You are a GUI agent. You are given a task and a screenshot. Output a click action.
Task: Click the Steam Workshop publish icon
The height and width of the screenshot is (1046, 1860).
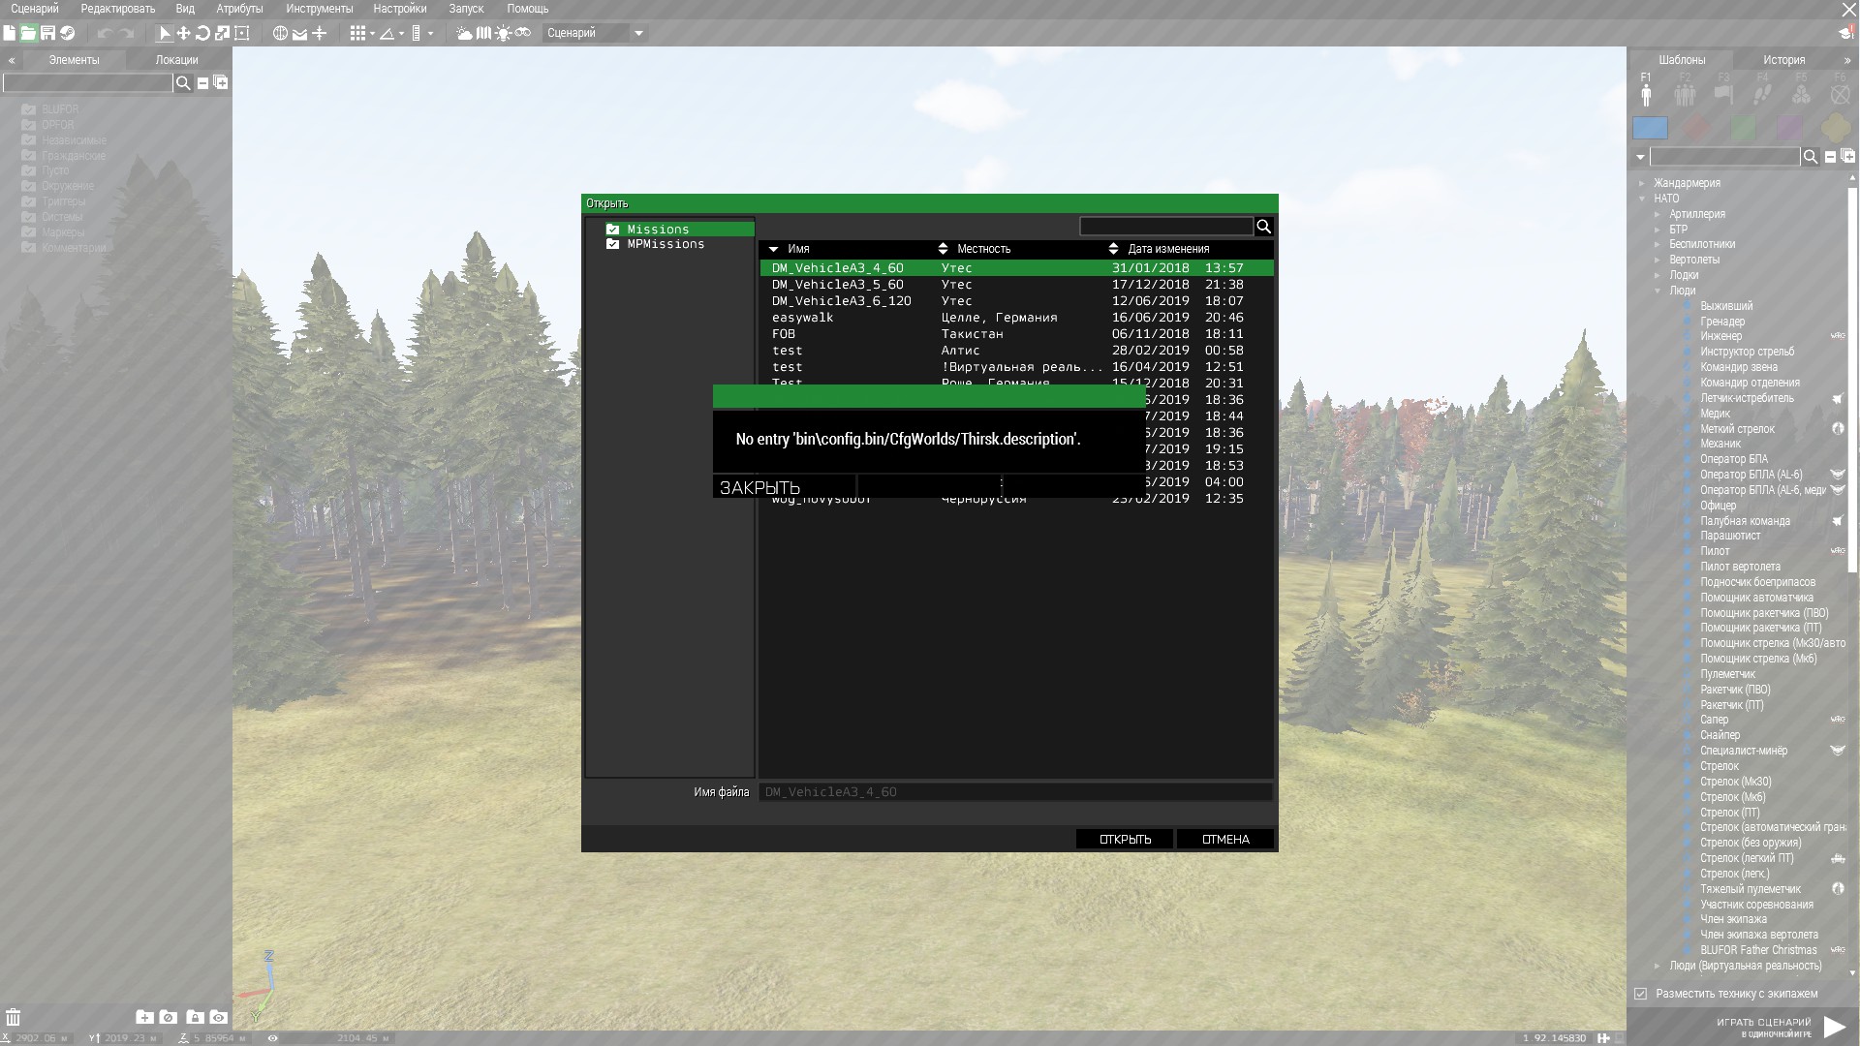point(68,33)
